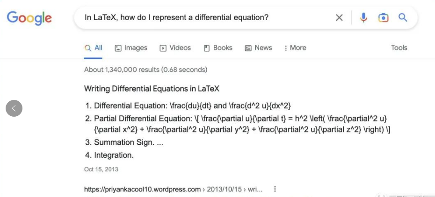The width and height of the screenshot is (435, 197).
Task: Switch to the Videos tab
Action: click(x=175, y=48)
